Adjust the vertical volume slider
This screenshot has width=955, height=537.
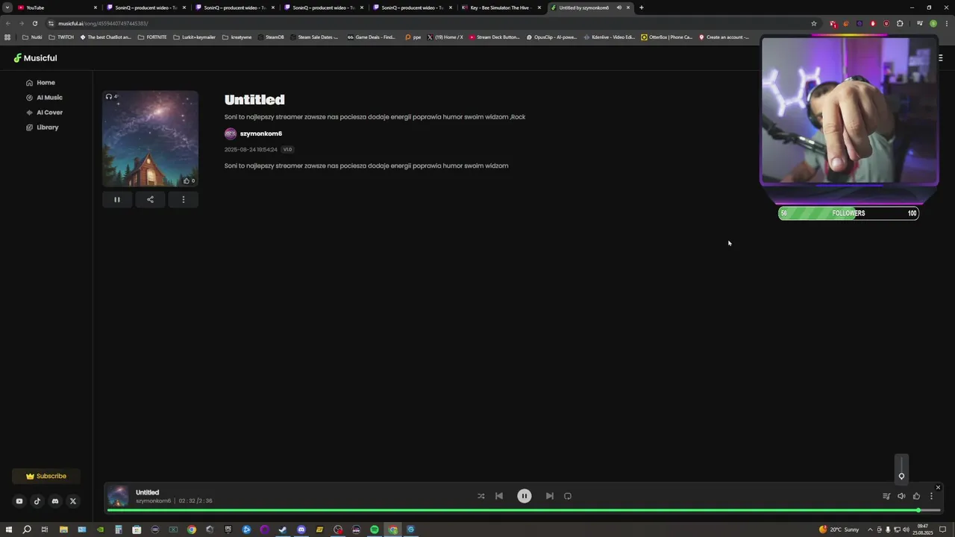[901, 468]
